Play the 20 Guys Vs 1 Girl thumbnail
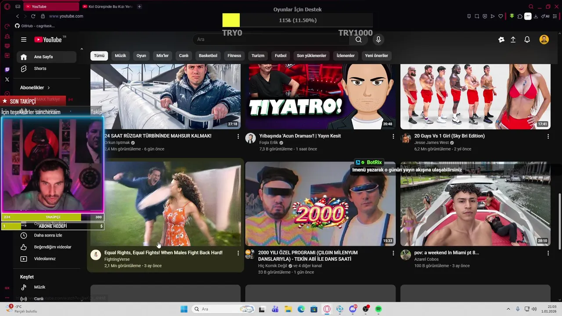 pyautogui.click(x=476, y=97)
